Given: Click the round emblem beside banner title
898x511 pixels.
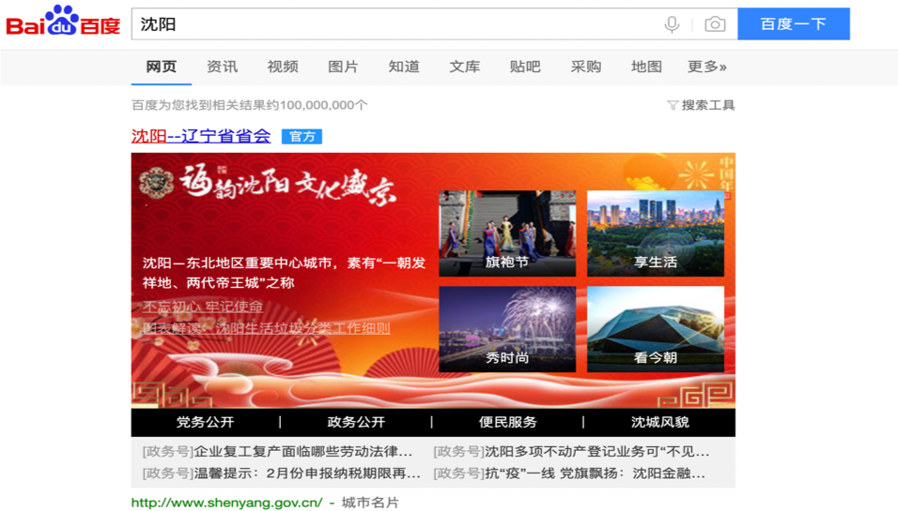Looking at the screenshot, I should [156, 183].
